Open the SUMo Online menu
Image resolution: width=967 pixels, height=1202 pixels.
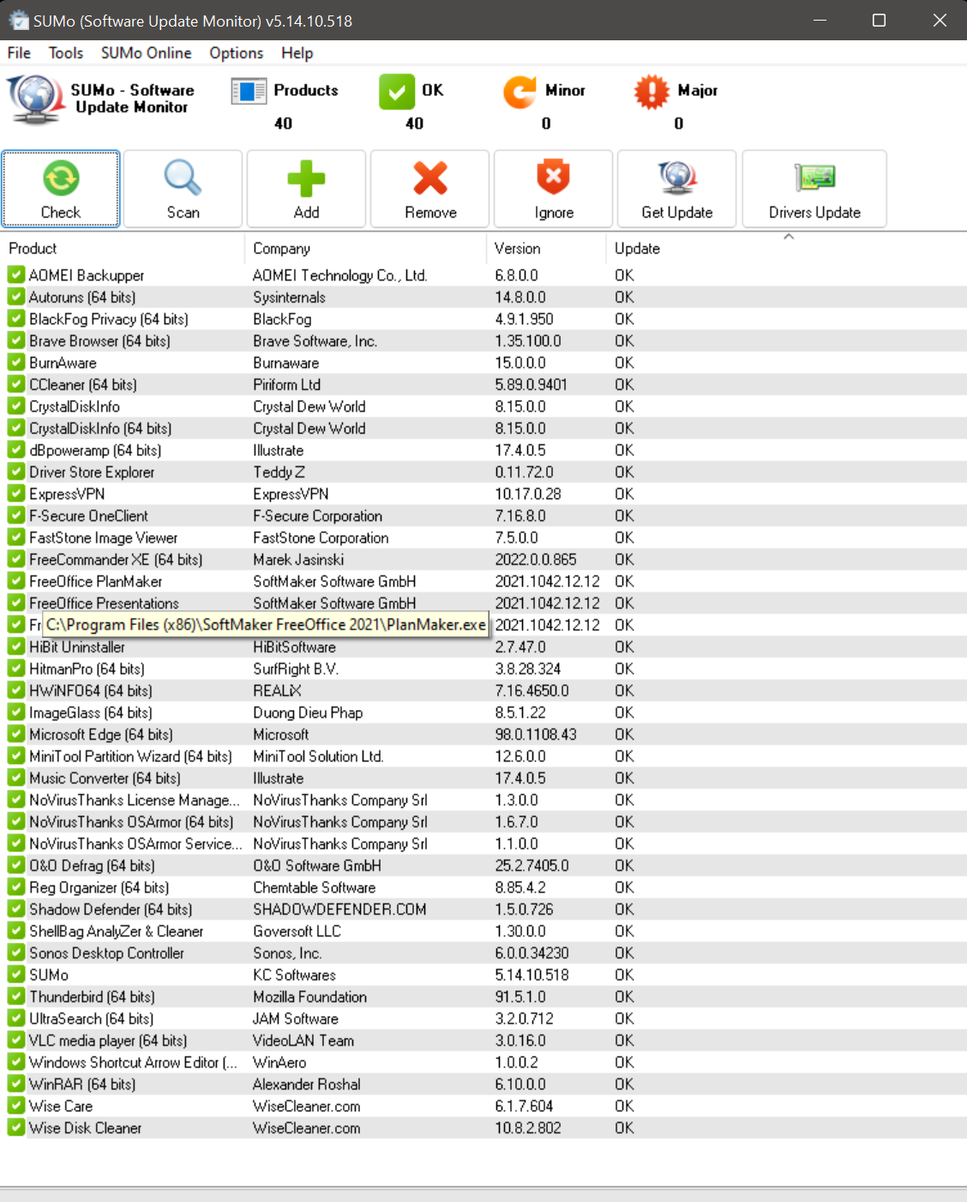click(x=147, y=53)
